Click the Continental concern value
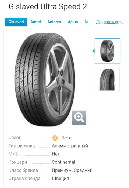Screen dimensions: 129x188 click(x=63, y=162)
